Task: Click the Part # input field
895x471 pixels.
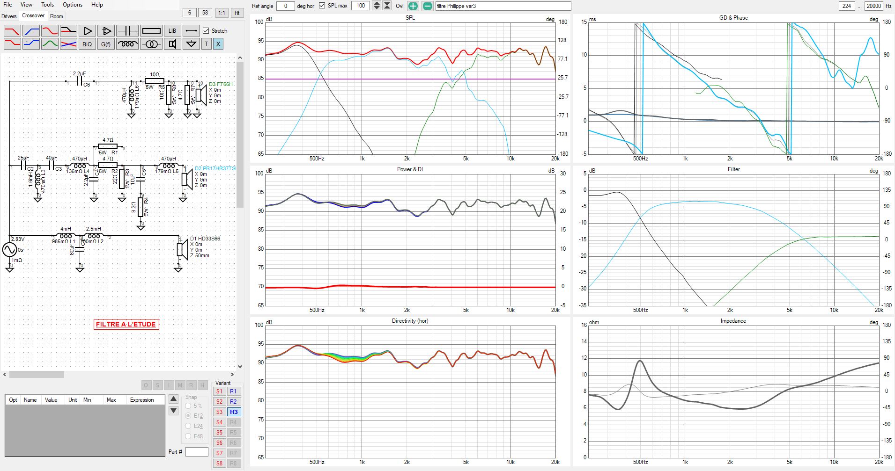Action: pos(197,452)
